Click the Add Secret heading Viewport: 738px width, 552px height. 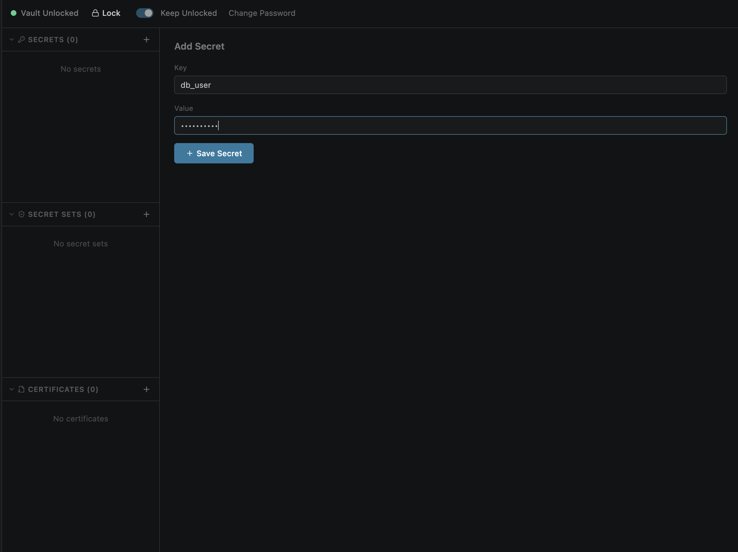[199, 46]
